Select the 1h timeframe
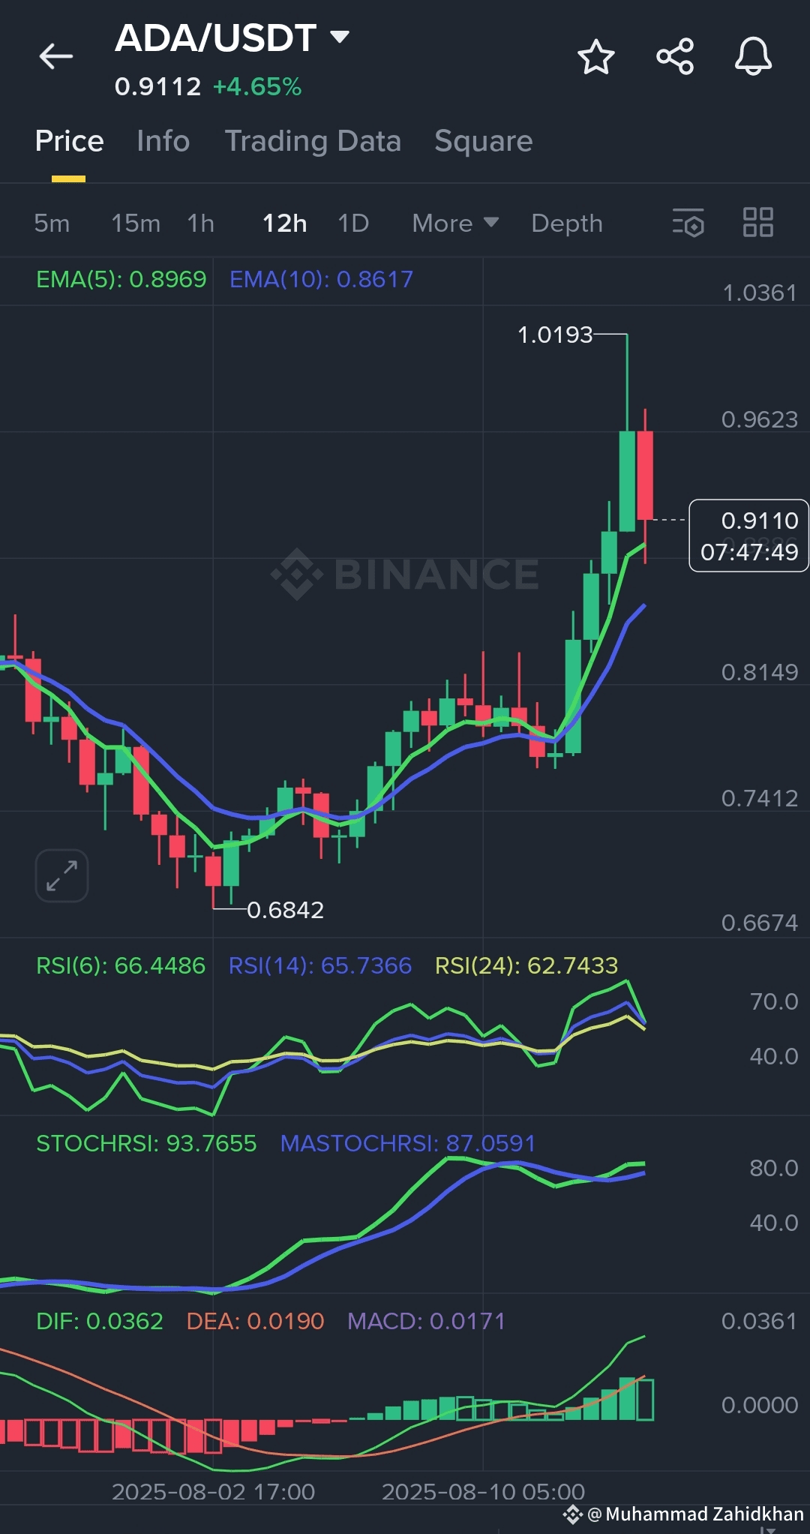810x1534 pixels. pyautogui.click(x=201, y=223)
